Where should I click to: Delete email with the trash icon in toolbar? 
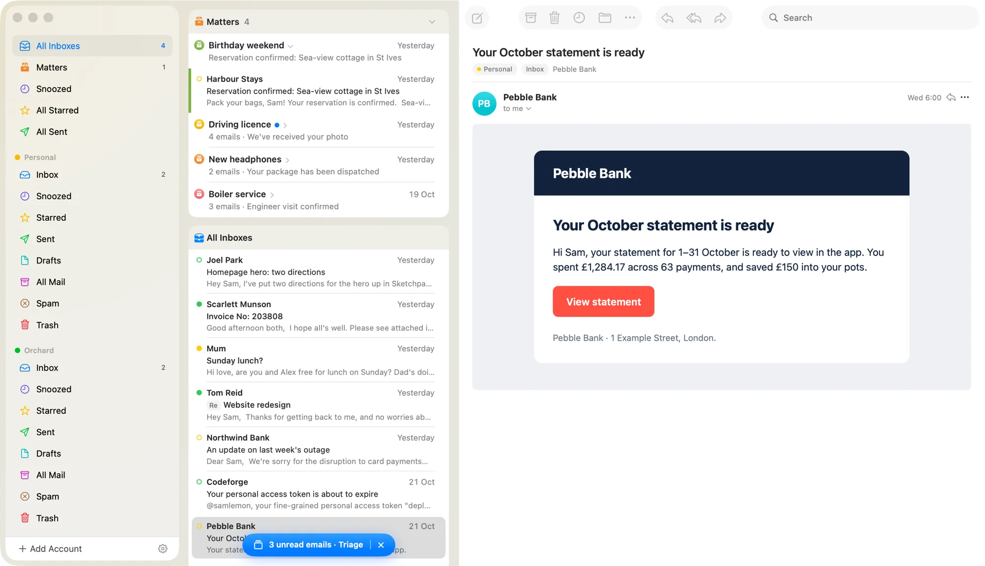click(554, 18)
